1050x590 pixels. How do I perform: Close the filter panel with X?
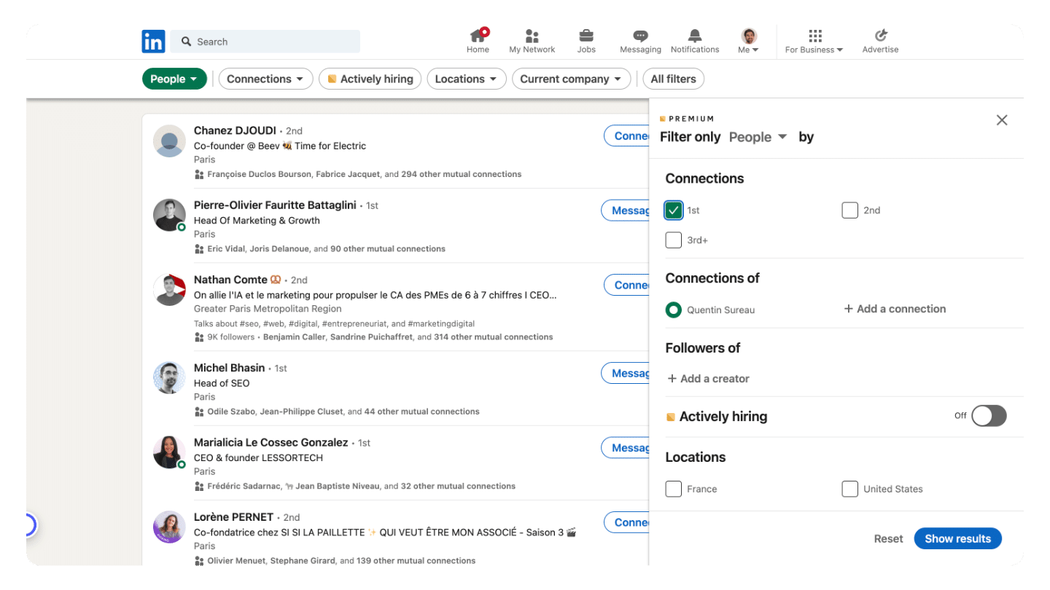(x=1002, y=120)
